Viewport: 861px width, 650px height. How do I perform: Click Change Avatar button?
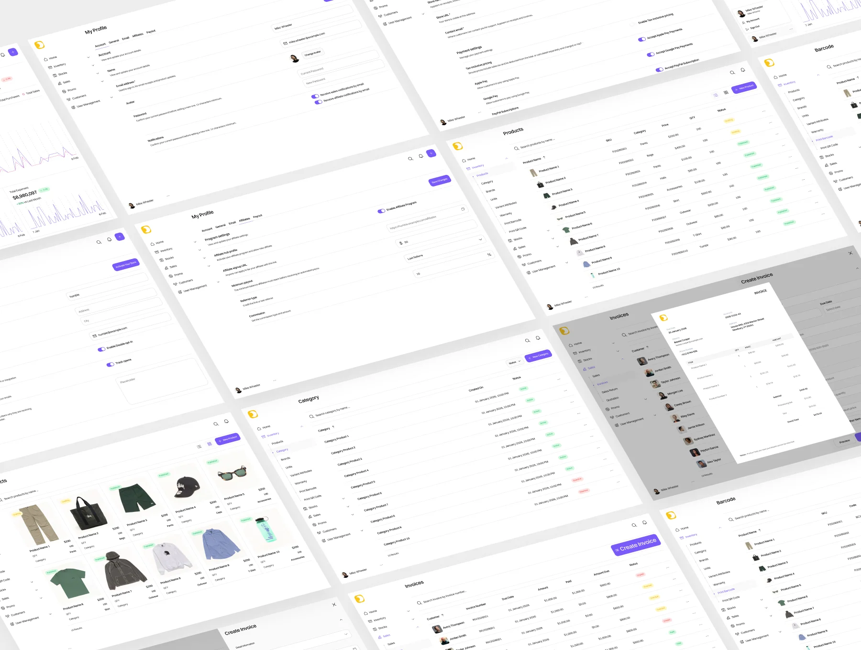pyautogui.click(x=313, y=54)
